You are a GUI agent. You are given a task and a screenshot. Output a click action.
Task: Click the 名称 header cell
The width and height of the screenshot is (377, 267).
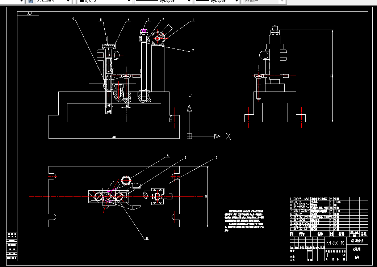pos(320,234)
